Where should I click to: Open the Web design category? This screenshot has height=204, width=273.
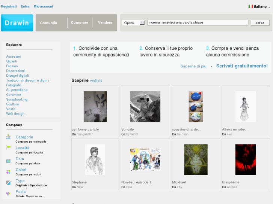15,114
